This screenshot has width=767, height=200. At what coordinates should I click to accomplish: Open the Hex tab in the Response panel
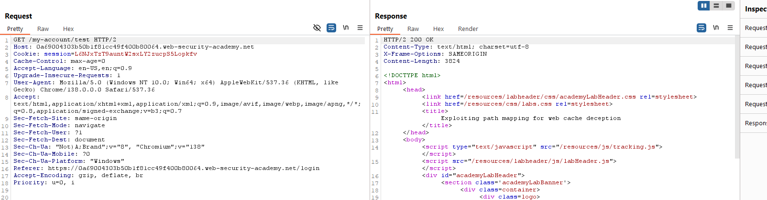[x=438, y=29]
